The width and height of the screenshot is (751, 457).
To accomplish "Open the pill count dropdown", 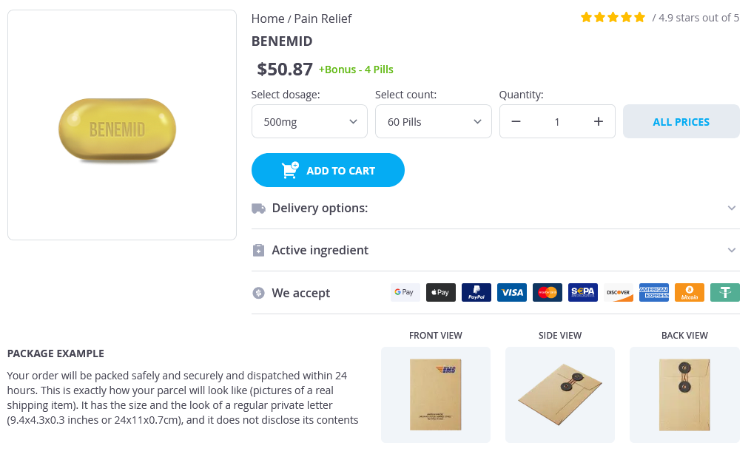I will tap(433, 122).
